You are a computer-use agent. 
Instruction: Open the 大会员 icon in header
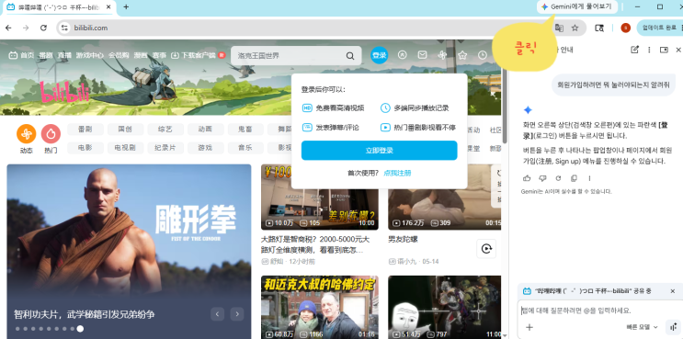pyautogui.click(x=403, y=55)
